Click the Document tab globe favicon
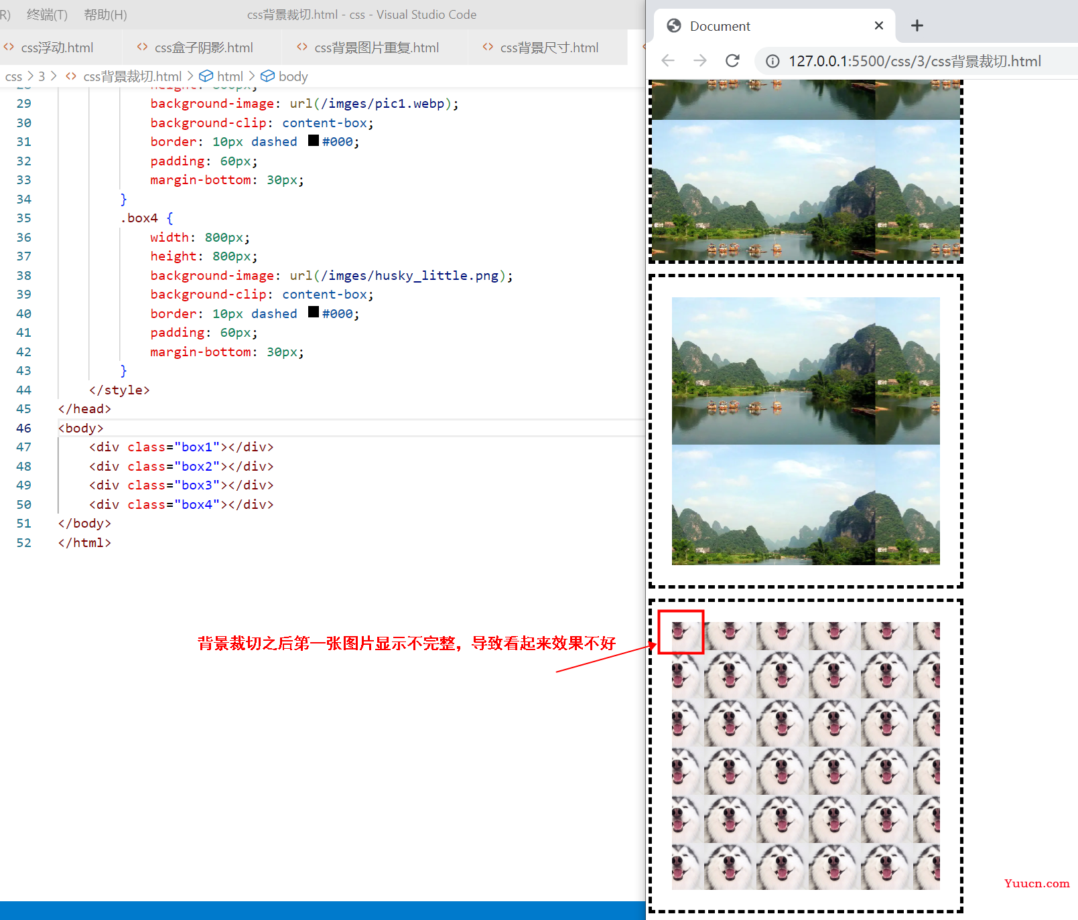1078x920 pixels. point(674,26)
